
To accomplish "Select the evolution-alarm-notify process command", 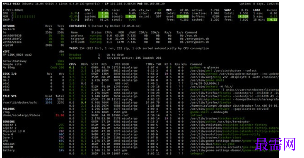I will 225,134.
